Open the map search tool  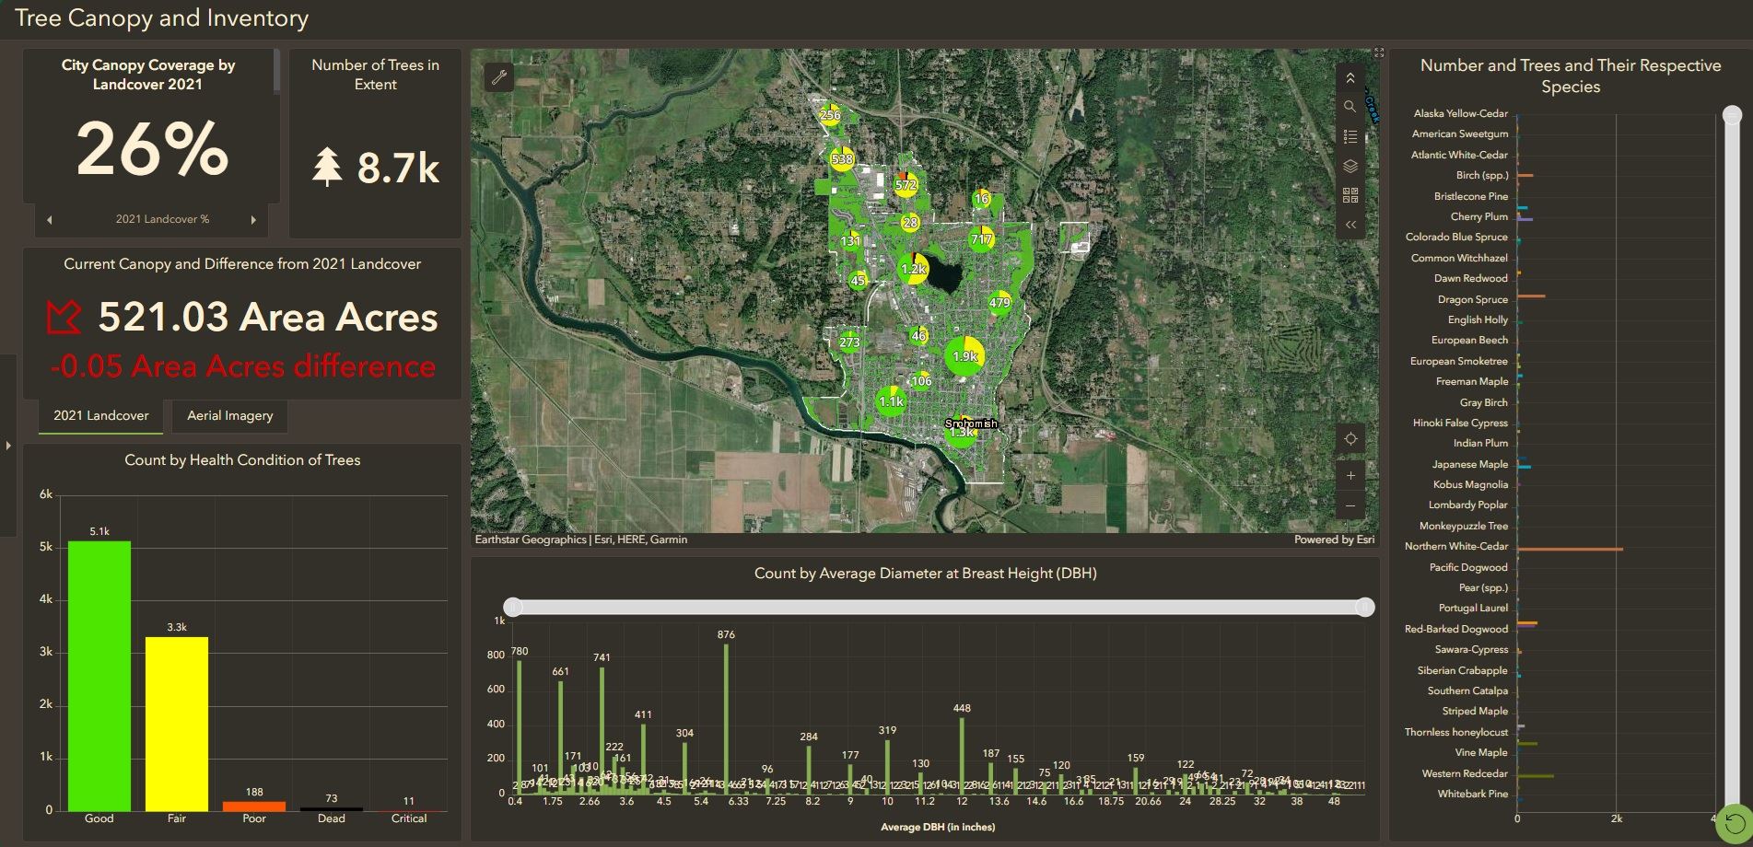1350,107
